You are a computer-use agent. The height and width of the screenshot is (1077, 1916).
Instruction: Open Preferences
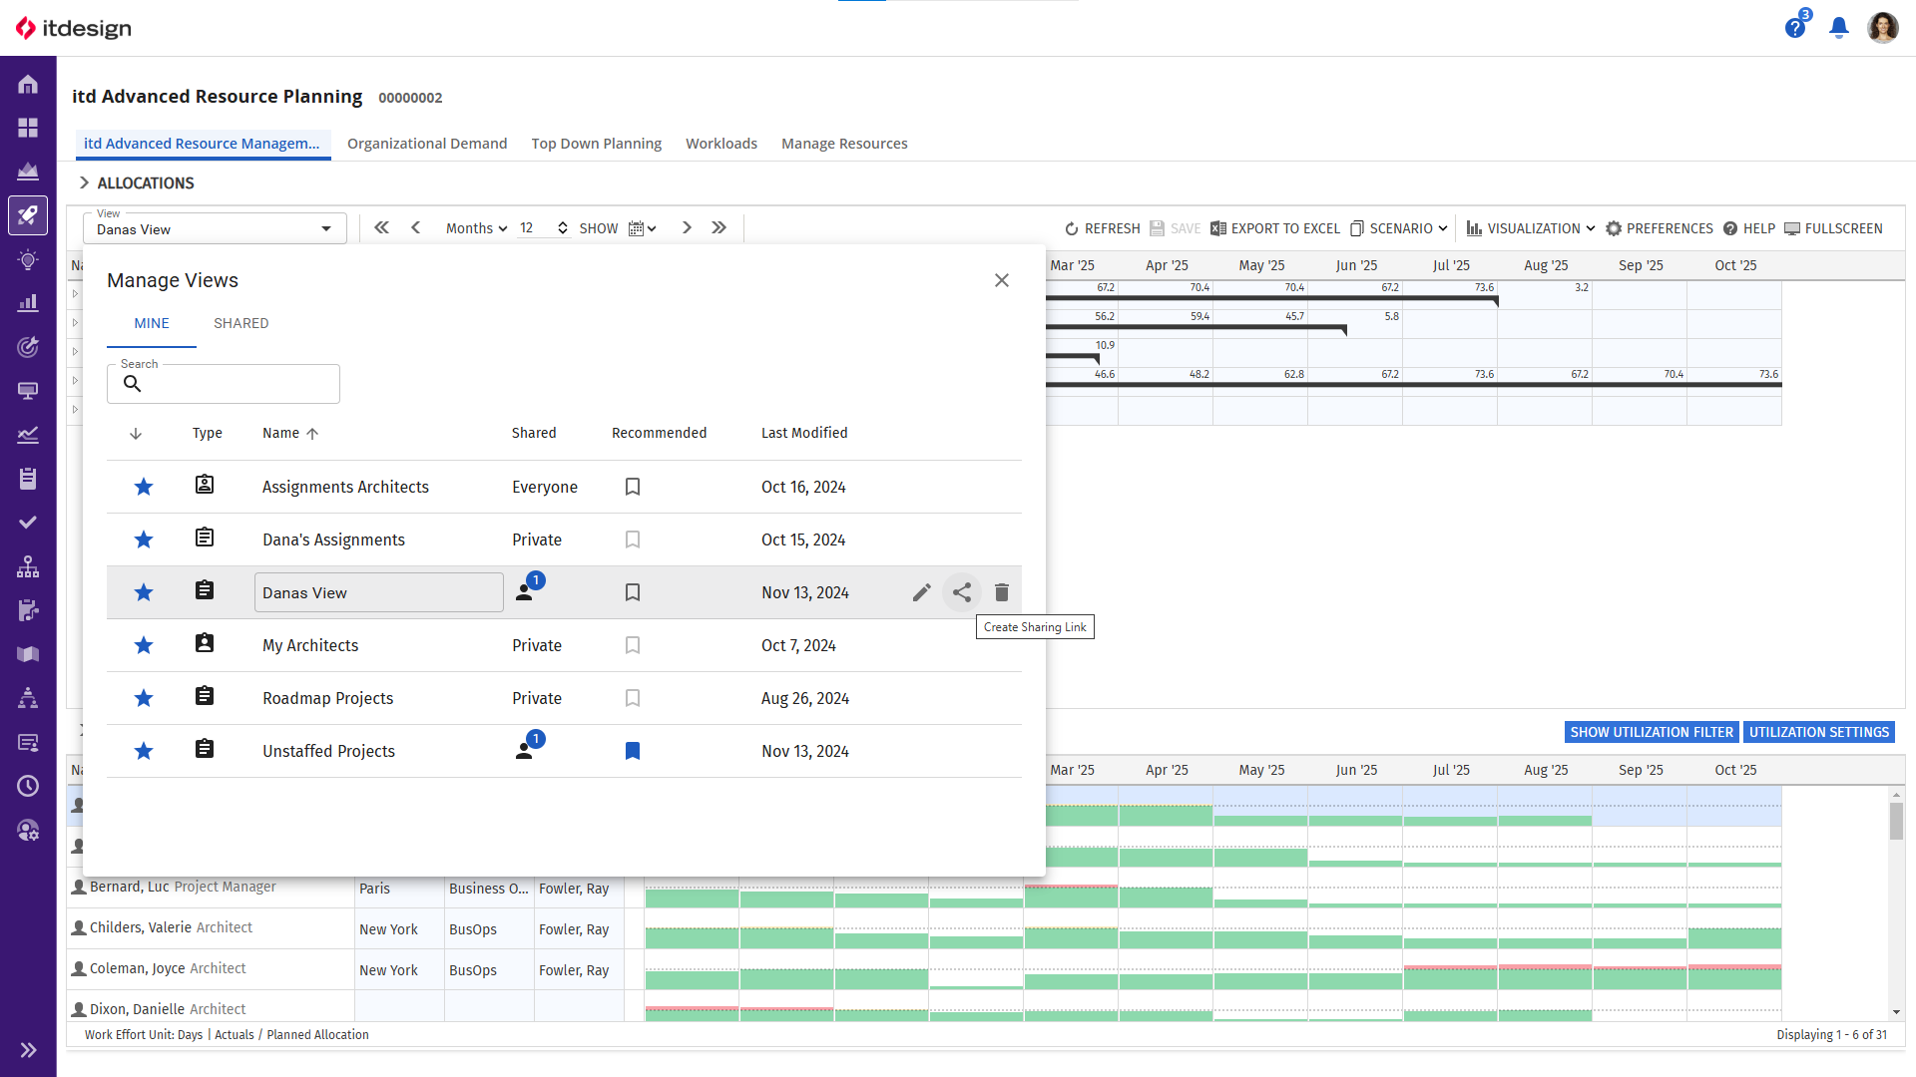pos(1659,228)
